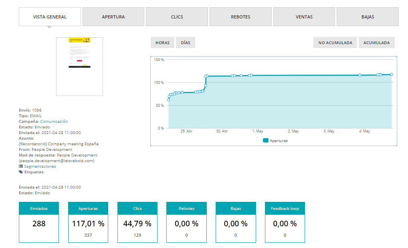Image resolution: width=408 pixels, height=248 pixels.
Task: Click the 3. May axis label
Action: [x=329, y=131]
